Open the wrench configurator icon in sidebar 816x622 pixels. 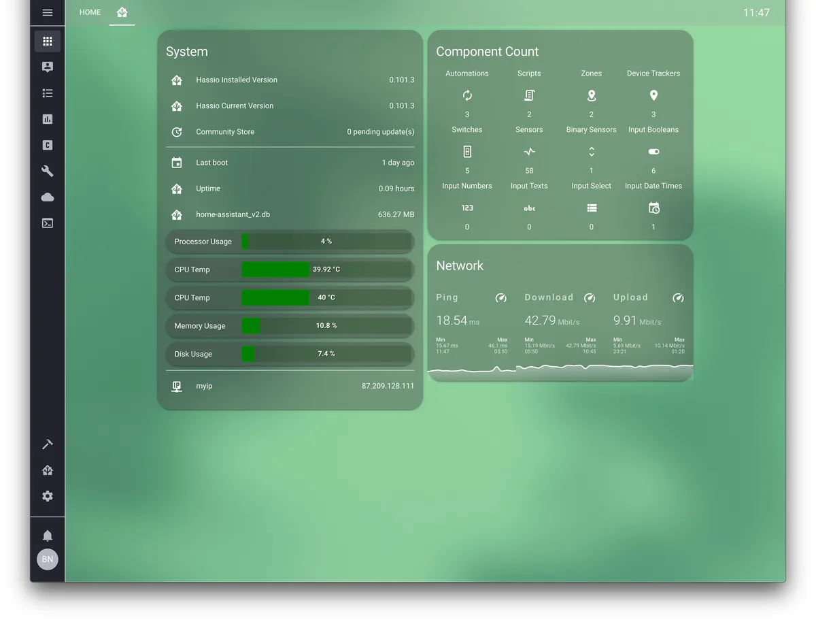pyautogui.click(x=47, y=171)
